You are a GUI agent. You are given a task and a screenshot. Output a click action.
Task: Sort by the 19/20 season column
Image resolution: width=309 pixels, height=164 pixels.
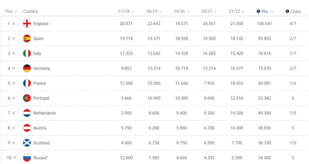181,12
